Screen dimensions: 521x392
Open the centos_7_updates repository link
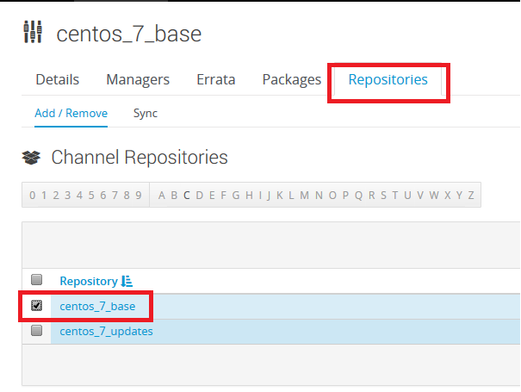click(x=106, y=332)
